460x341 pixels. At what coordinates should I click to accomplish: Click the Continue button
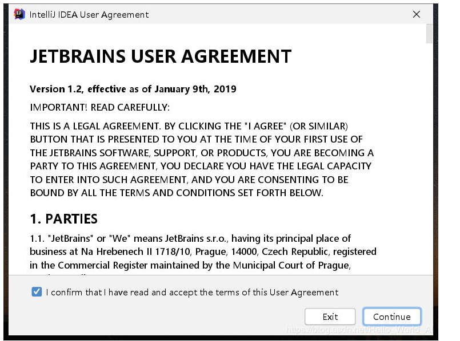392,316
